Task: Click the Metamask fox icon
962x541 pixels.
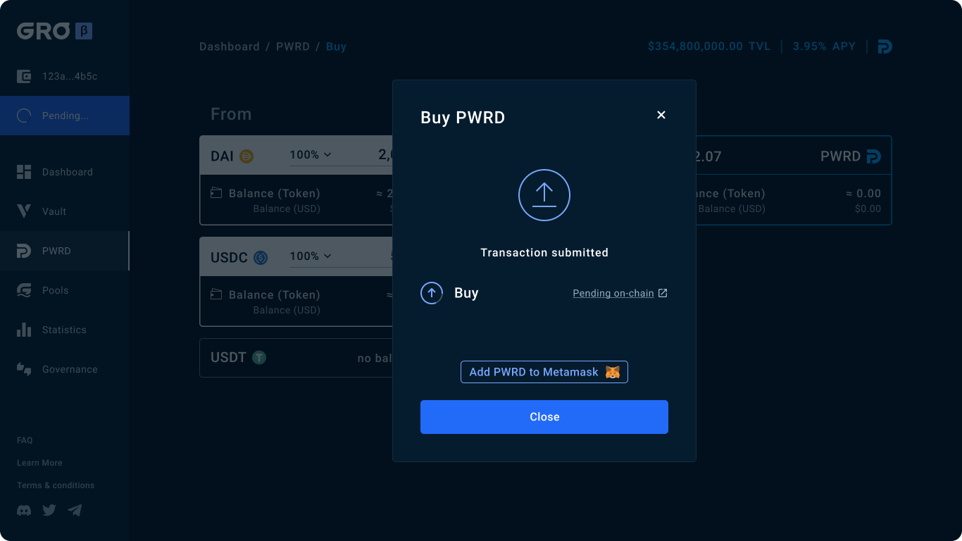Action: click(613, 372)
